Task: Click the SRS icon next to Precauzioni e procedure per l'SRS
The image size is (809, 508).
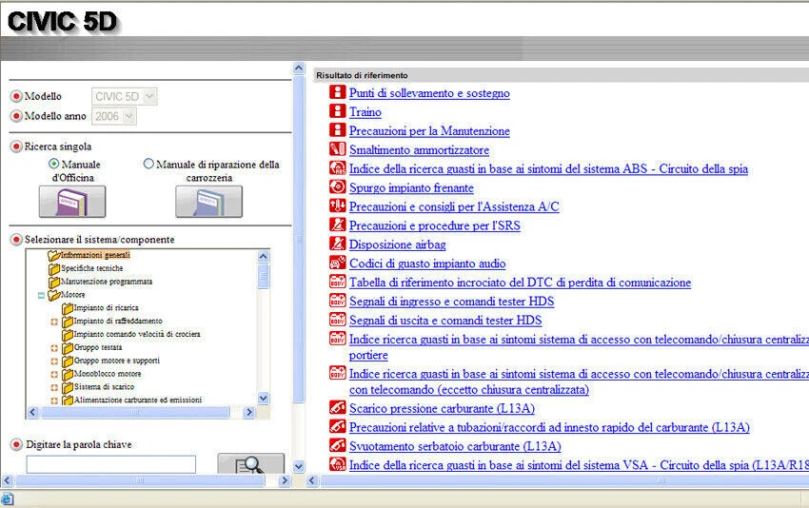Action: [338, 225]
